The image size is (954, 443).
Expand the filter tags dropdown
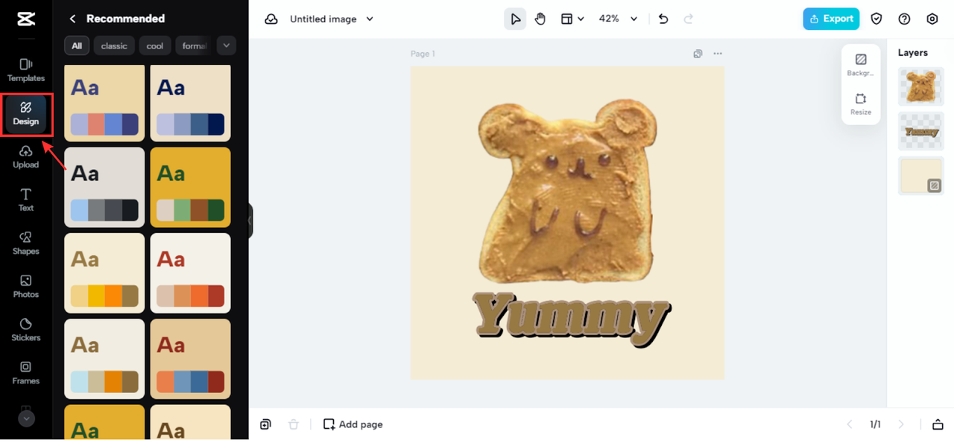[x=227, y=45]
